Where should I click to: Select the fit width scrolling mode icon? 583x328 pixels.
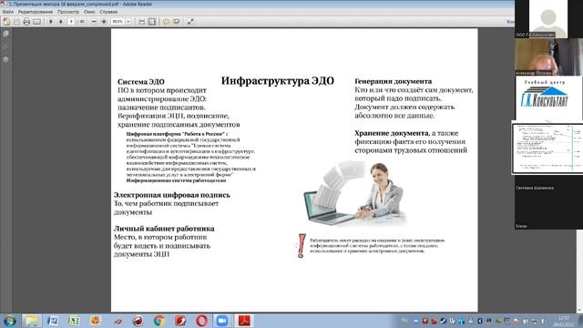pyautogui.click(x=142, y=22)
